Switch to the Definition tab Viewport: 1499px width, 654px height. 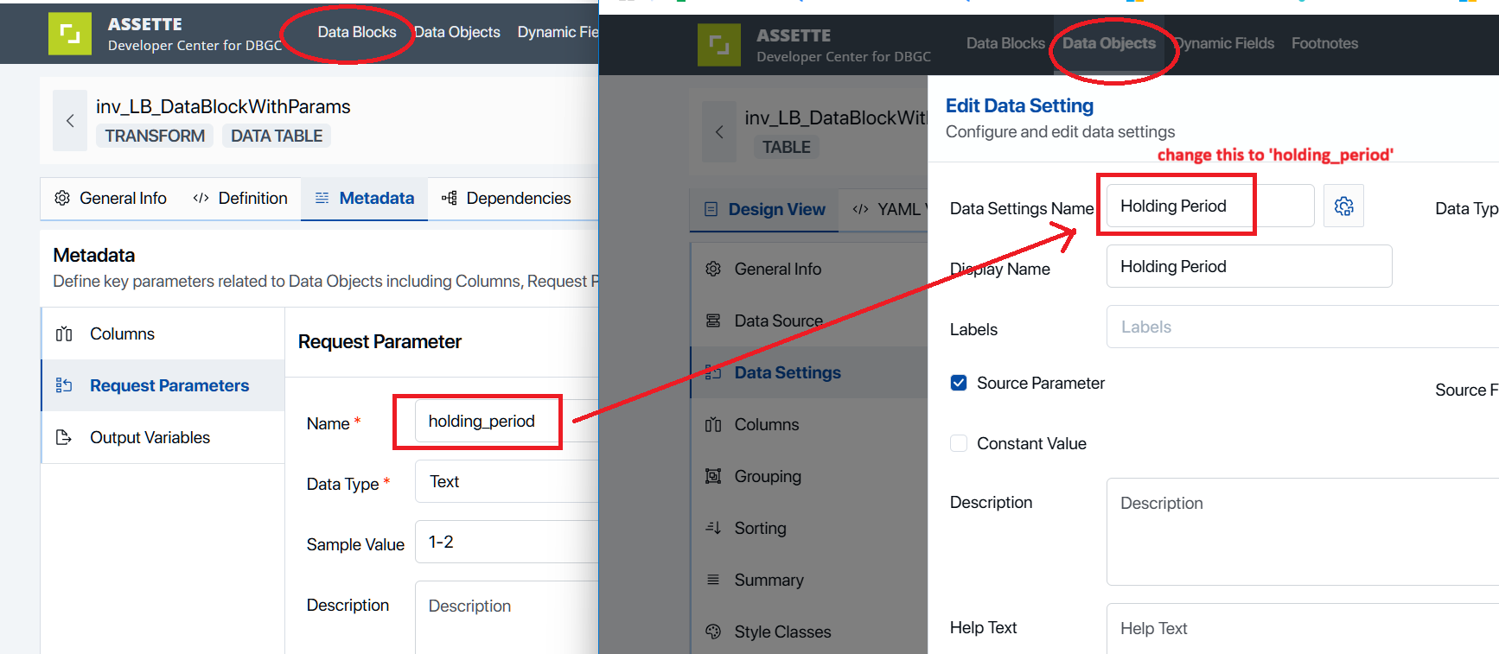(240, 199)
